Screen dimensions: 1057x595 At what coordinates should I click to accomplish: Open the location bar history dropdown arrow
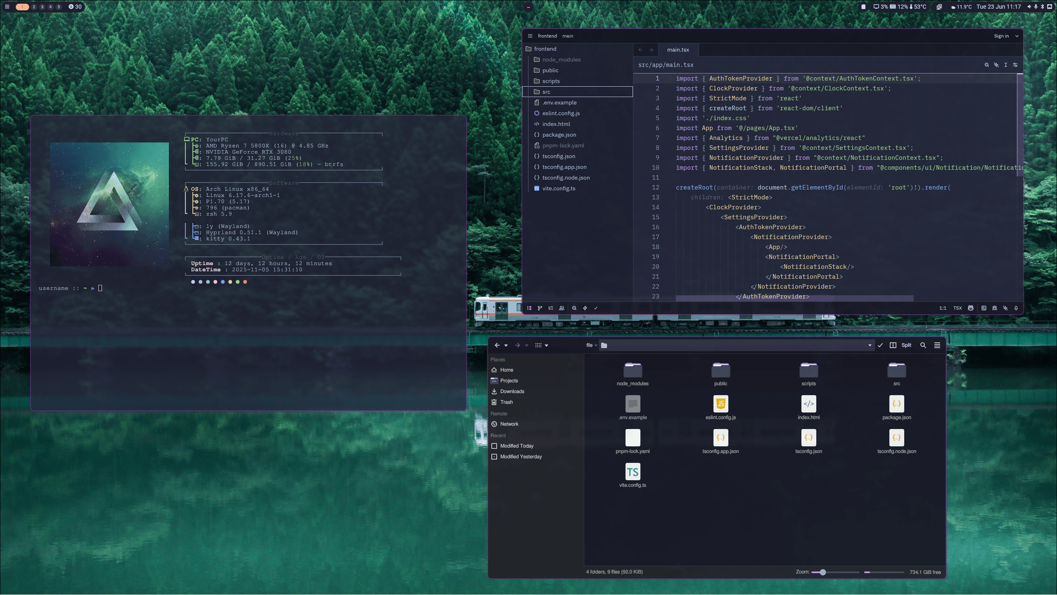[870, 345]
